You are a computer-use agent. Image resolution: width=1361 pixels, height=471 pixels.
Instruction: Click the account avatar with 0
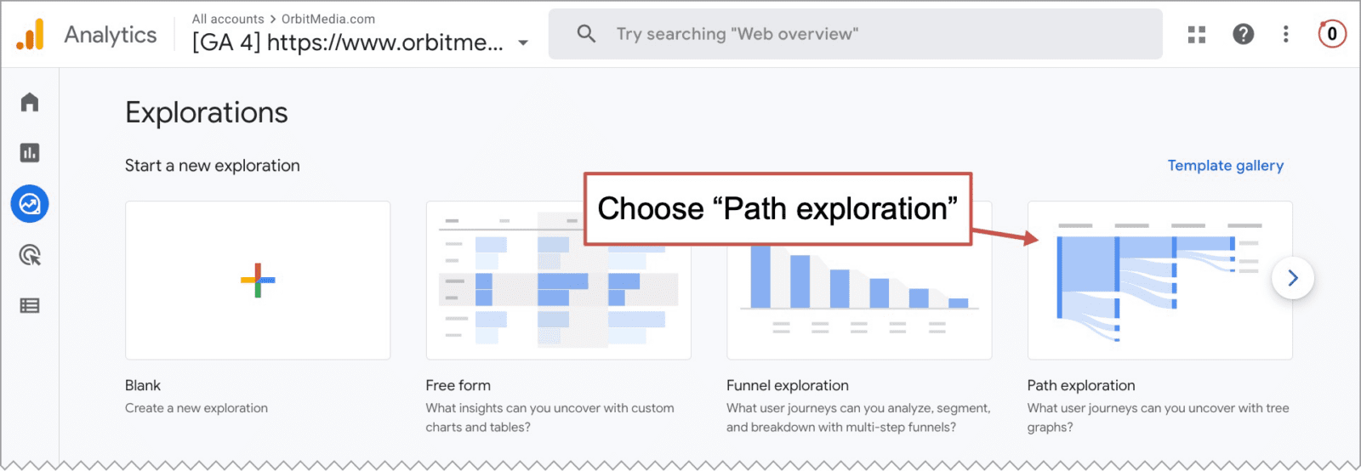pos(1332,34)
